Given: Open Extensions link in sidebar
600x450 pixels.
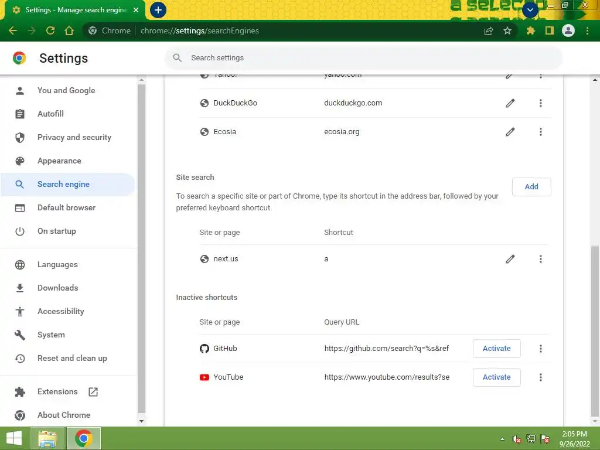Looking at the screenshot, I should click(57, 391).
